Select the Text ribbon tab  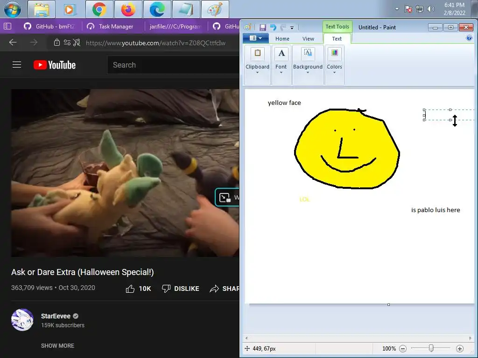point(337,39)
